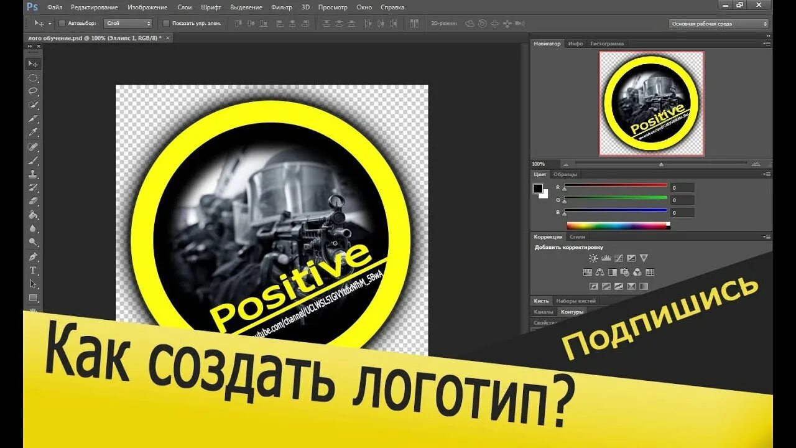Open the Редактирование menu
This screenshot has width=796, height=448.
[x=95, y=7]
